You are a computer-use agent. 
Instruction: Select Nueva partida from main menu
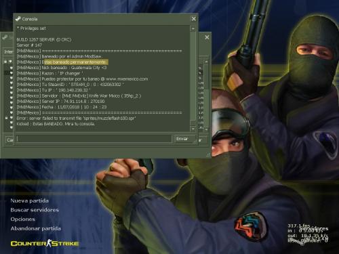29,200
